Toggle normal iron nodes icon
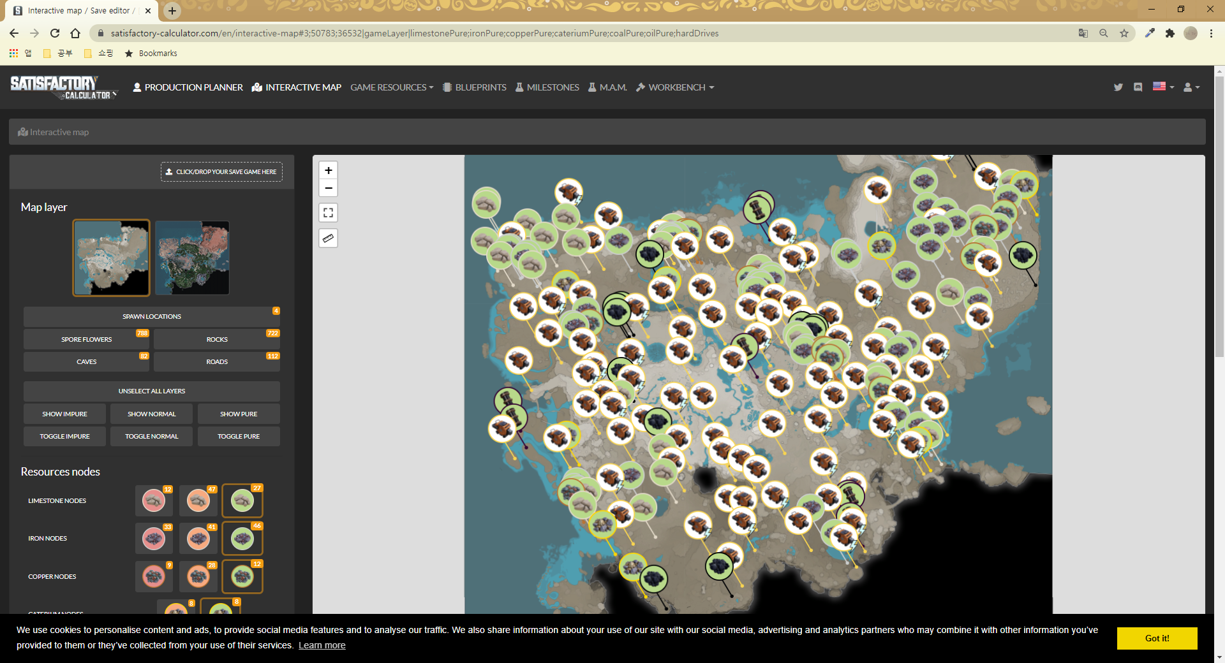Viewport: 1225px width, 663px height. click(198, 539)
